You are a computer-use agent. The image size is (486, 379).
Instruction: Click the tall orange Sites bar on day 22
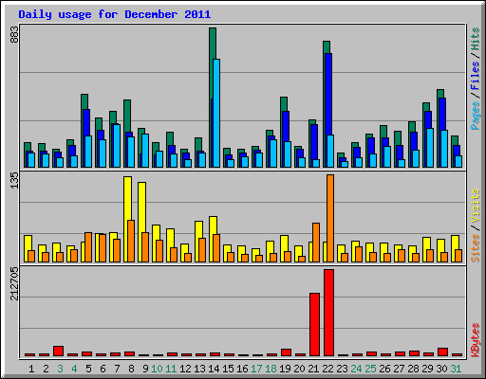coord(330,218)
